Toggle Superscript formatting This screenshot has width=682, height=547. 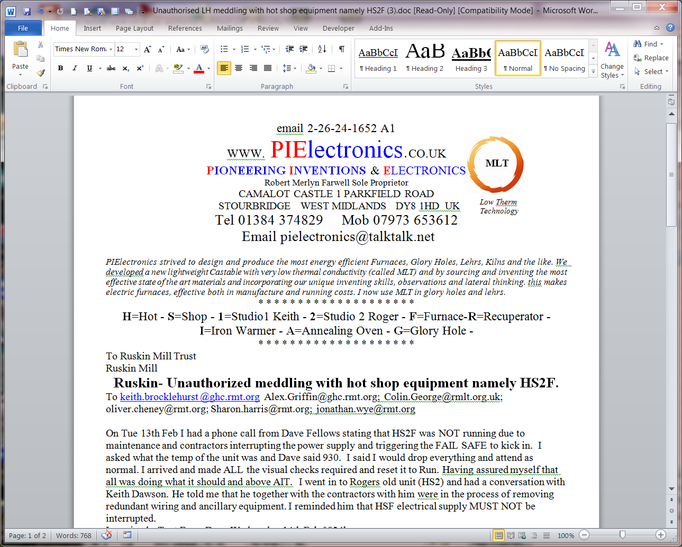click(140, 68)
